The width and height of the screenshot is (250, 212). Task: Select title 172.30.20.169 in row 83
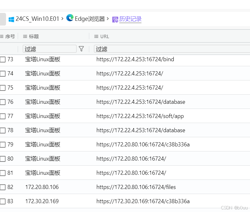(x=42, y=201)
